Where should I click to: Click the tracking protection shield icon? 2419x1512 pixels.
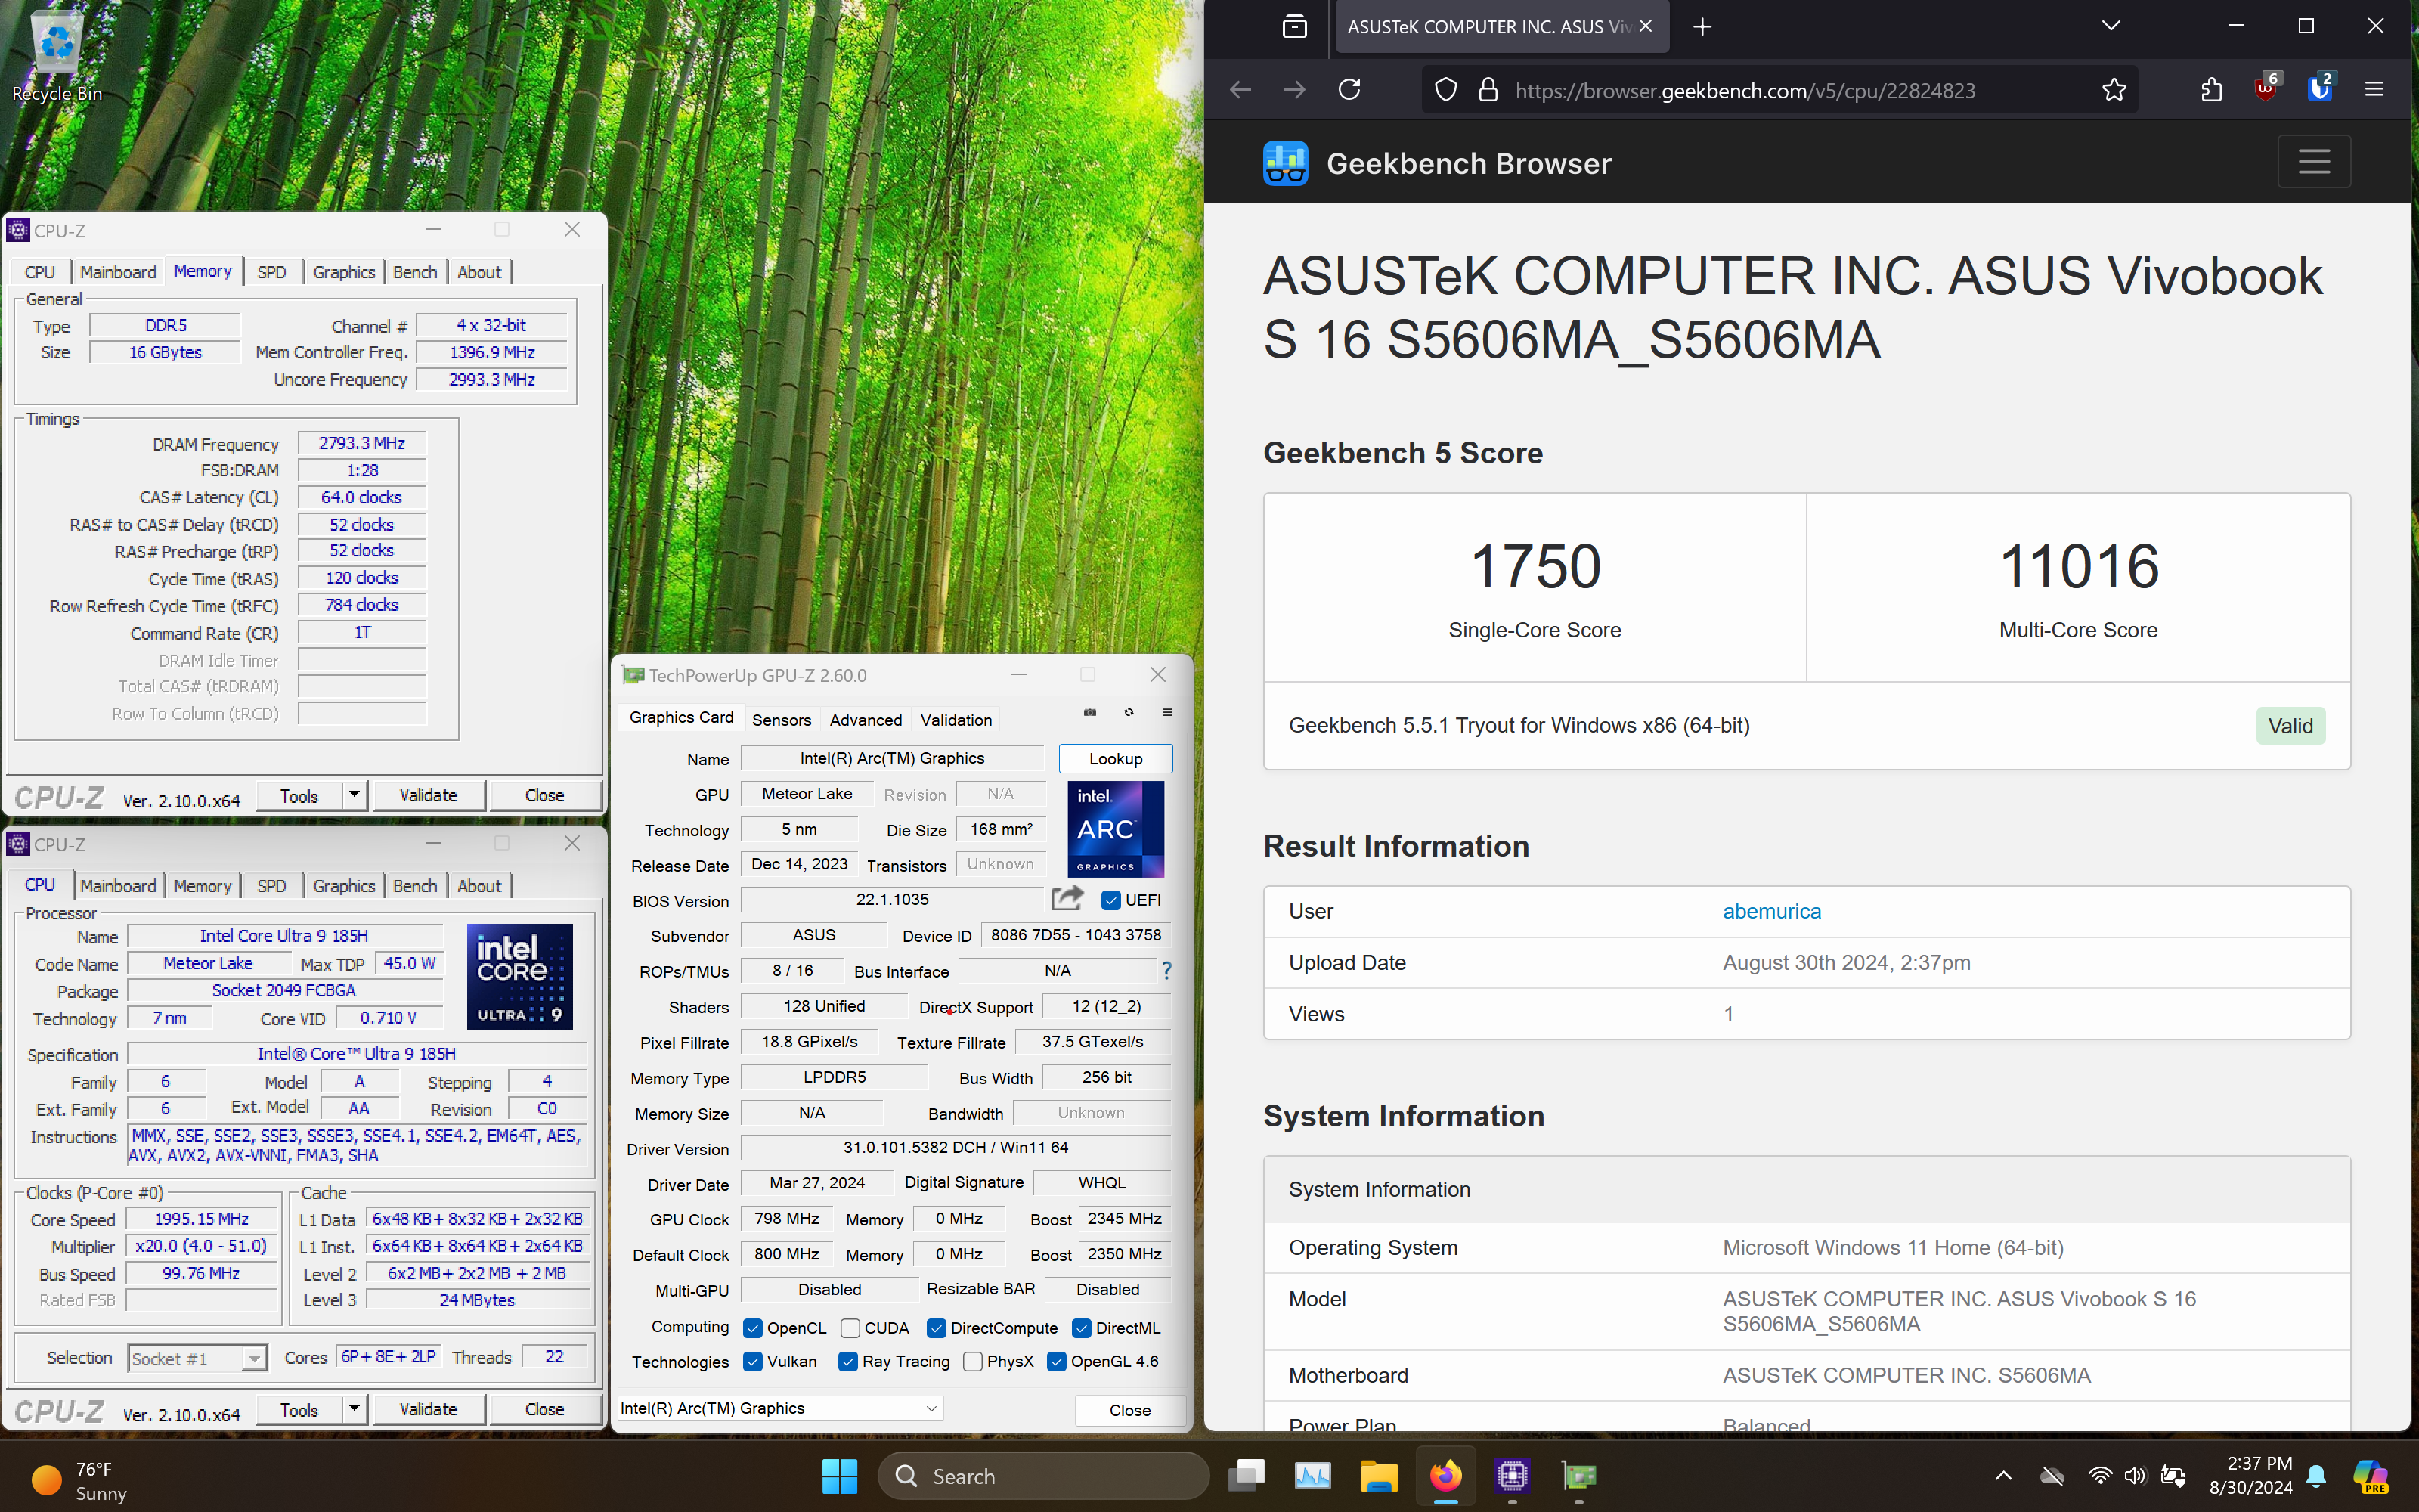coord(1445,90)
